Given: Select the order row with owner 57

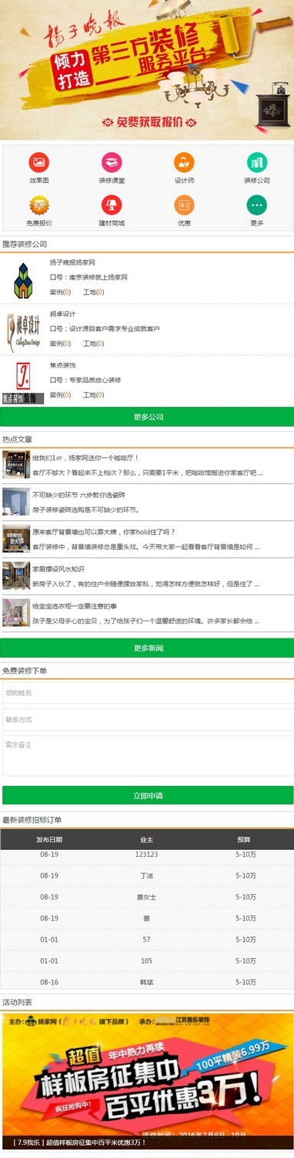Looking at the screenshot, I should pyautogui.click(x=147, y=940).
